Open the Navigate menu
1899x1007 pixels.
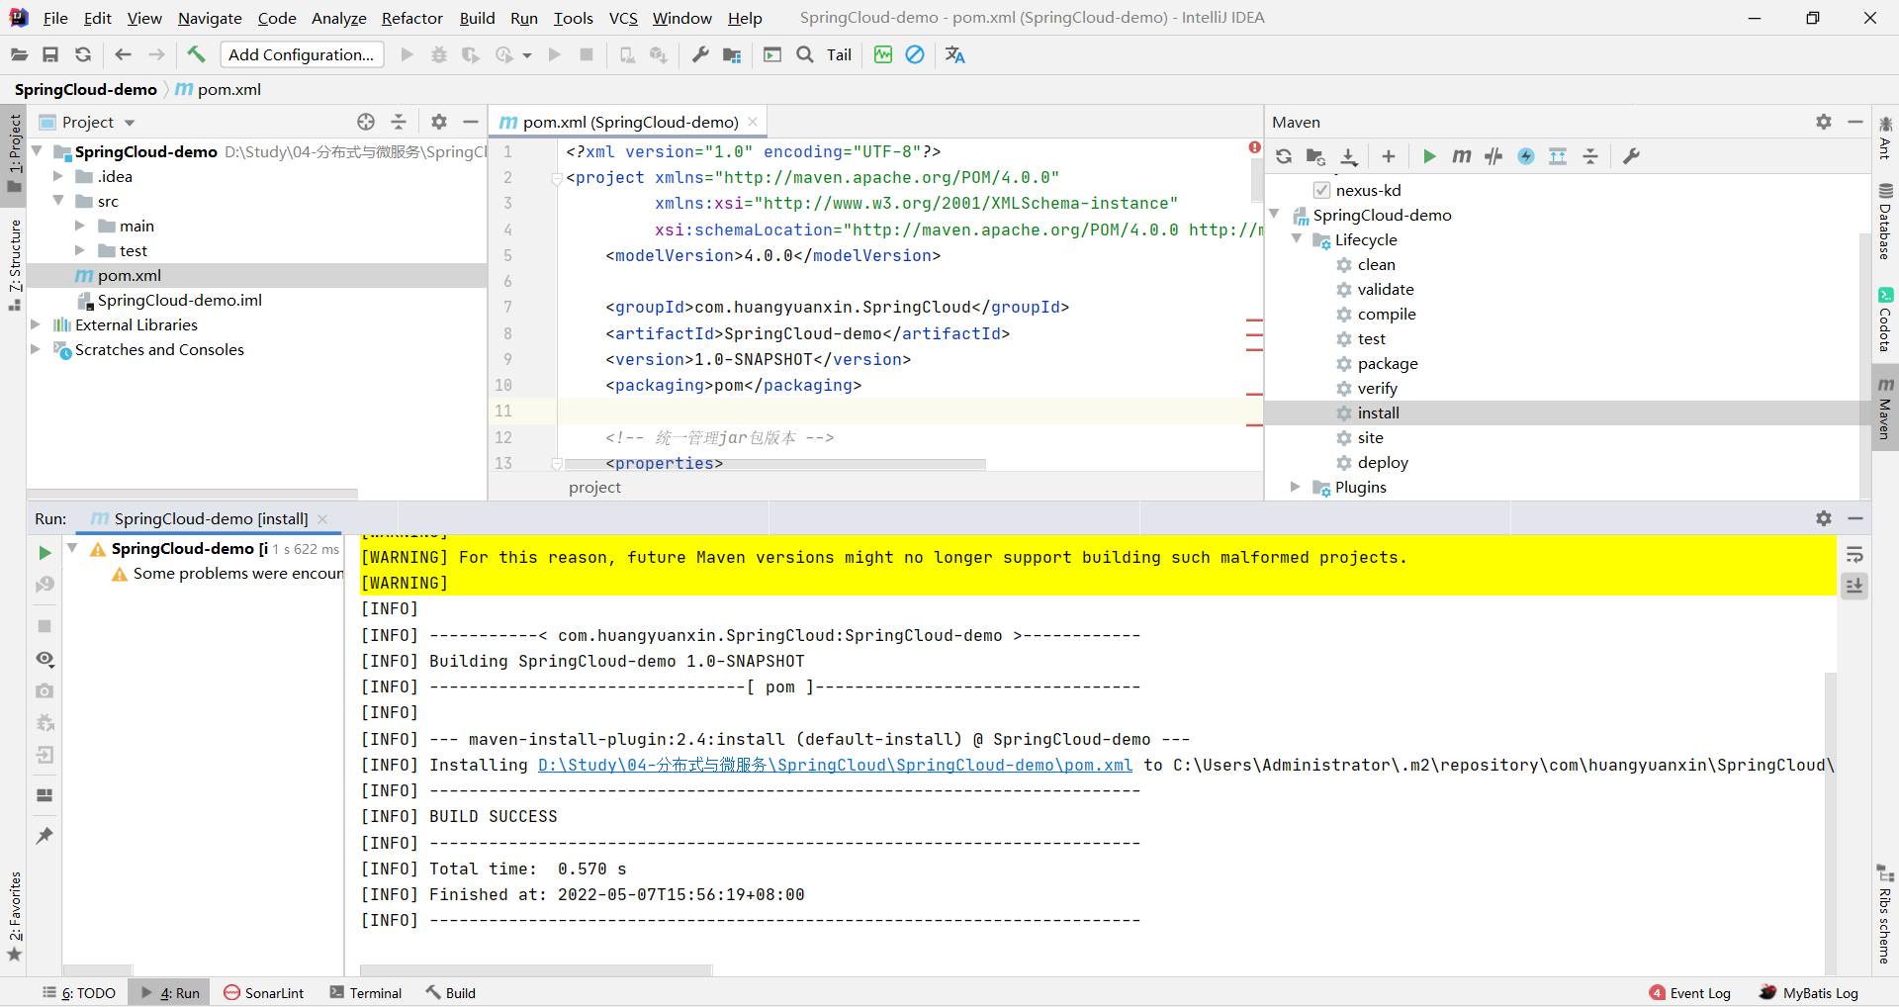coord(210,18)
